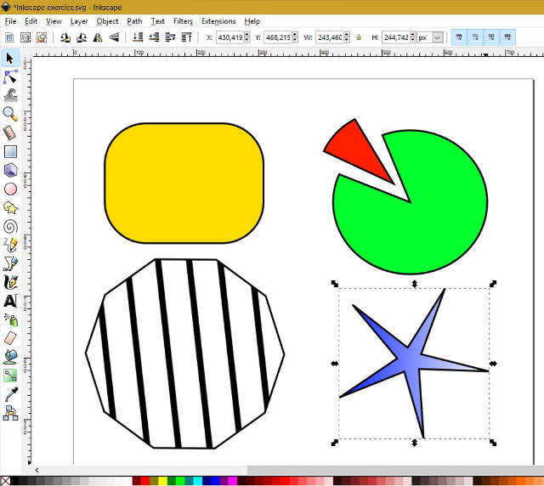Click the Y position field

pos(278,37)
